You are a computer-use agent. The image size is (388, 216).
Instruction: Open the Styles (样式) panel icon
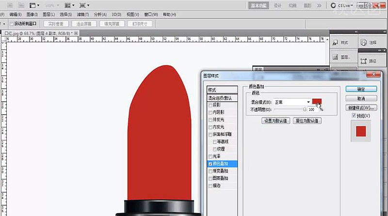335,43
